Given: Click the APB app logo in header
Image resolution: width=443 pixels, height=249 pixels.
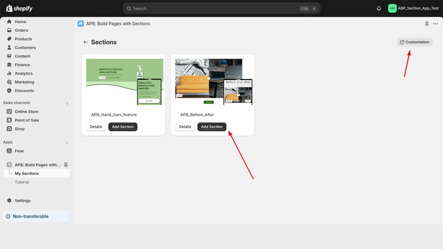Looking at the screenshot, I should (x=80, y=24).
